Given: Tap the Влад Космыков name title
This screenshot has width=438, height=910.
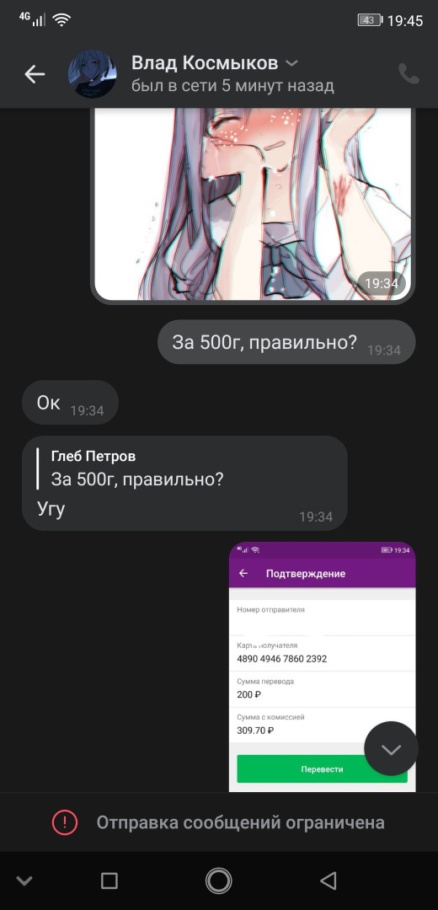Looking at the screenshot, I should coord(205,62).
